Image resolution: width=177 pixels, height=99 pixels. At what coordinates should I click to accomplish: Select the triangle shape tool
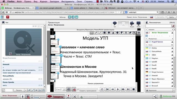pos(113,33)
